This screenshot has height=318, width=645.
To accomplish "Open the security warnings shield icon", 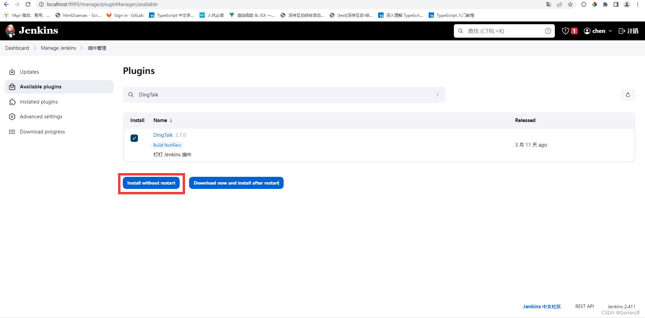I will click(x=566, y=31).
